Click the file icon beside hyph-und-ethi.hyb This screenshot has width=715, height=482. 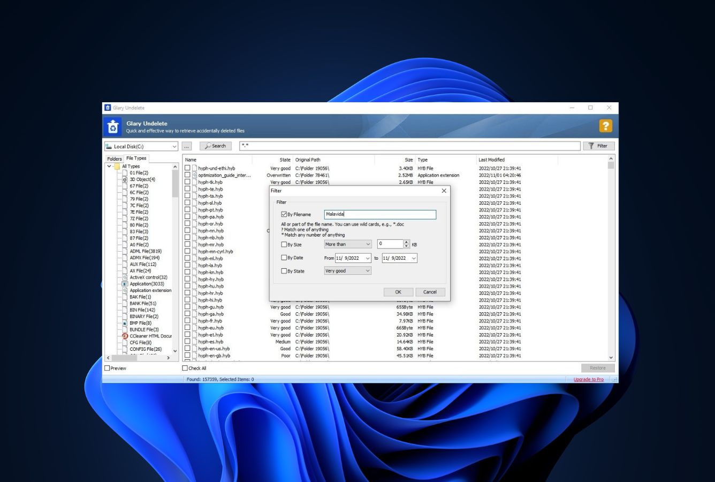point(195,168)
